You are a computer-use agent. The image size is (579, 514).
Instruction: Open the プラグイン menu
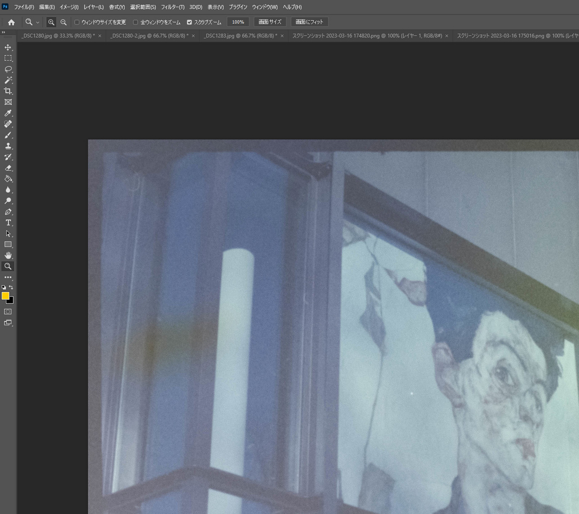(238, 7)
